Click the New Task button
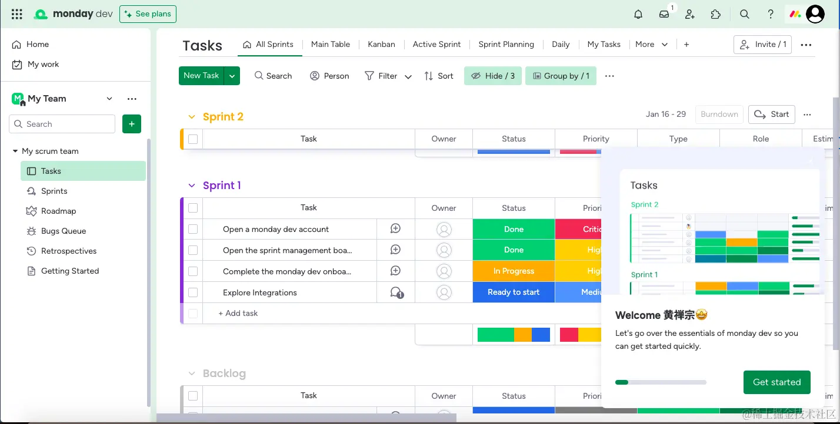The width and height of the screenshot is (840, 424). [201, 76]
